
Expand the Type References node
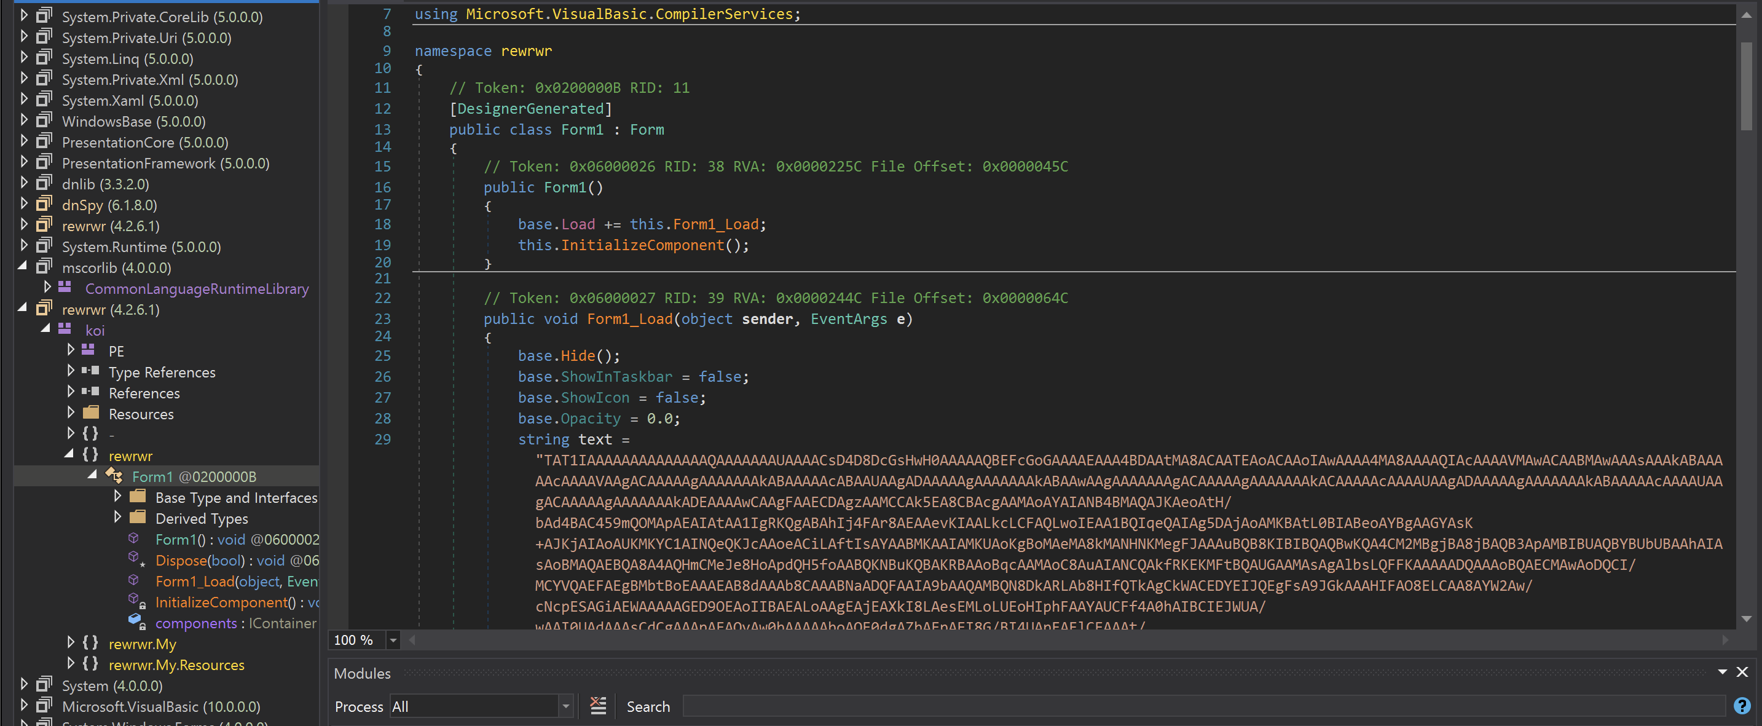[71, 371]
